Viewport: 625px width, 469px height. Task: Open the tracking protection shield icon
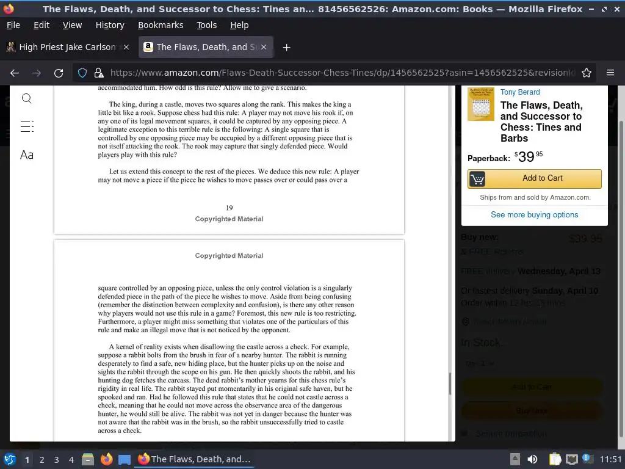pos(82,73)
